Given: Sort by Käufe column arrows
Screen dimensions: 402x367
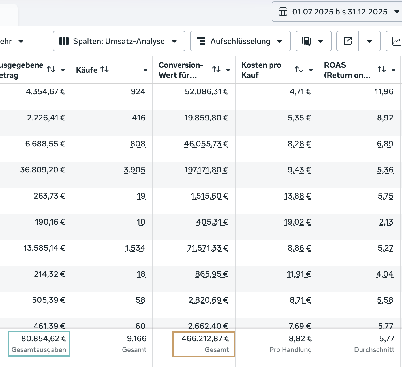Looking at the screenshot, I should pos(104,69).
